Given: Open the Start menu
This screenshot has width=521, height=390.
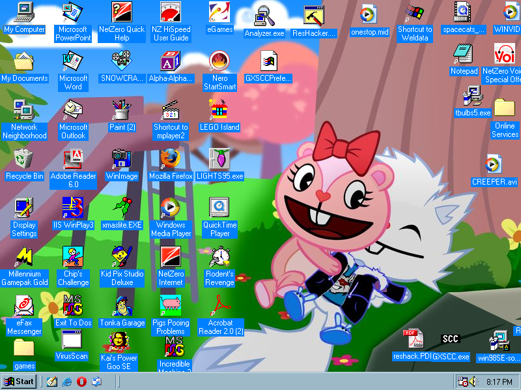Looking at the screenshot, I should [18, 382].
